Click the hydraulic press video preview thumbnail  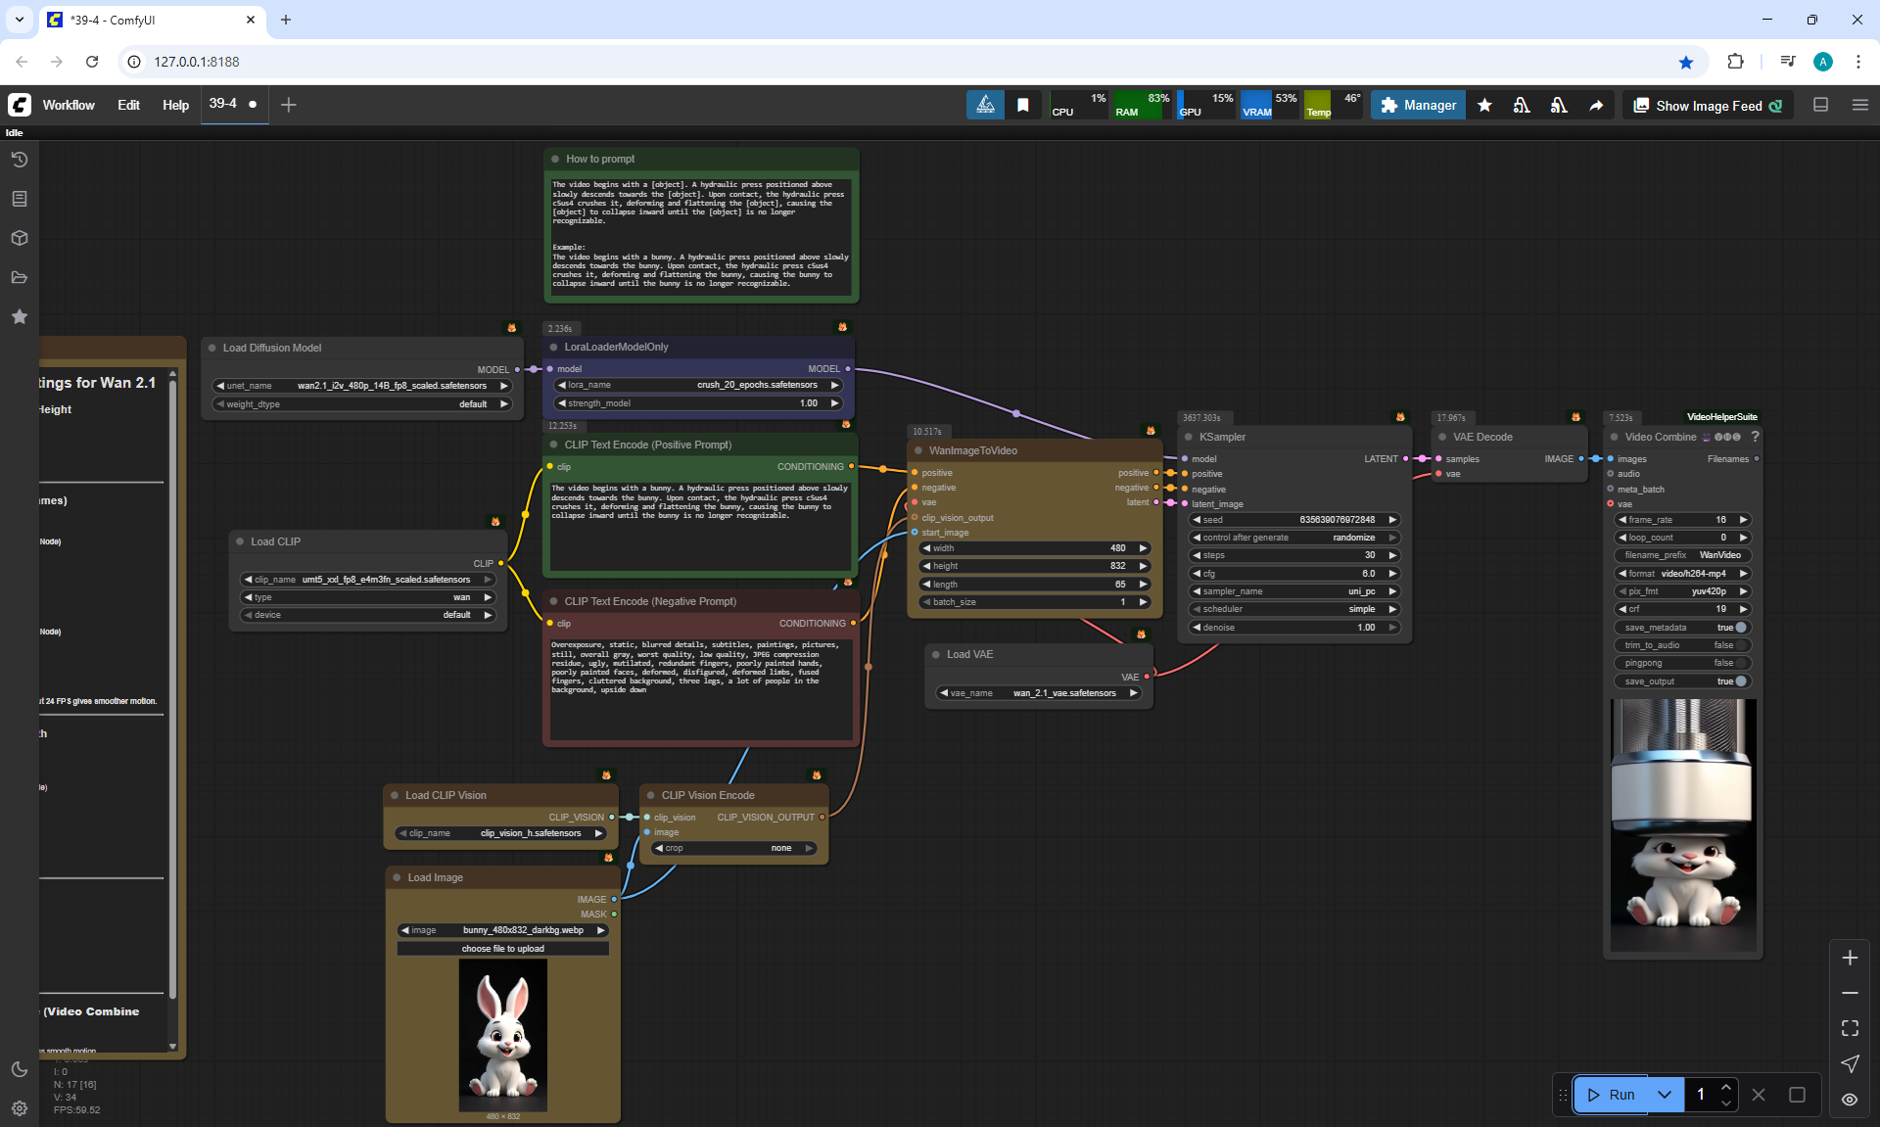click(x=1682, y=825)
